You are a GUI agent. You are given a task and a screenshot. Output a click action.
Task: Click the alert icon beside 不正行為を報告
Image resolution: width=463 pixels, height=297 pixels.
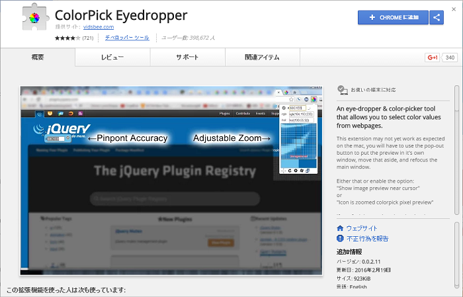340,238
